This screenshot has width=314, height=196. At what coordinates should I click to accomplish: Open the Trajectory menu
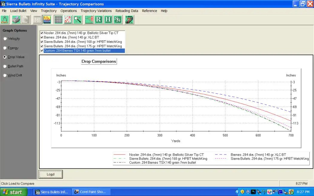(49, 11)
